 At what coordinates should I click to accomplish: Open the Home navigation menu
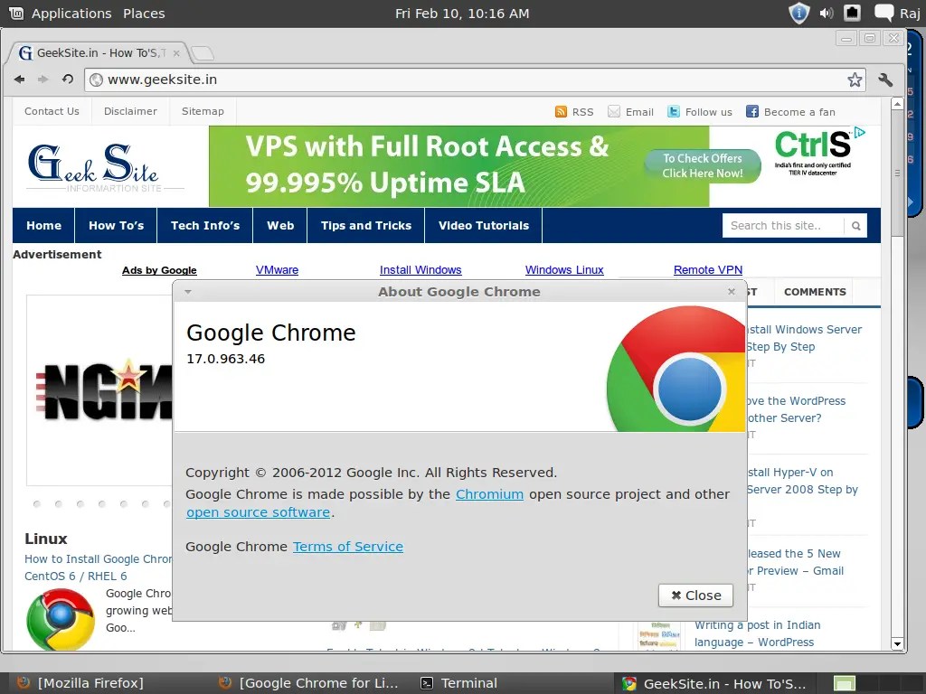tap(43, 225)
